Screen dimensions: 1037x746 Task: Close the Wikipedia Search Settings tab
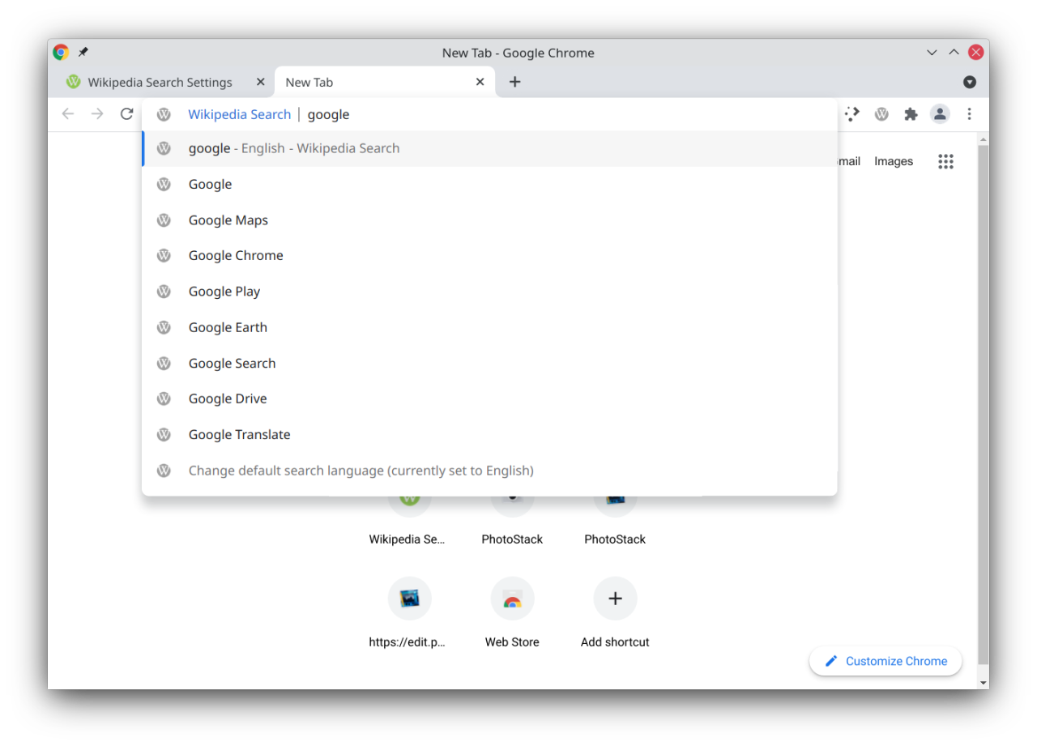[x=260, y=82]
